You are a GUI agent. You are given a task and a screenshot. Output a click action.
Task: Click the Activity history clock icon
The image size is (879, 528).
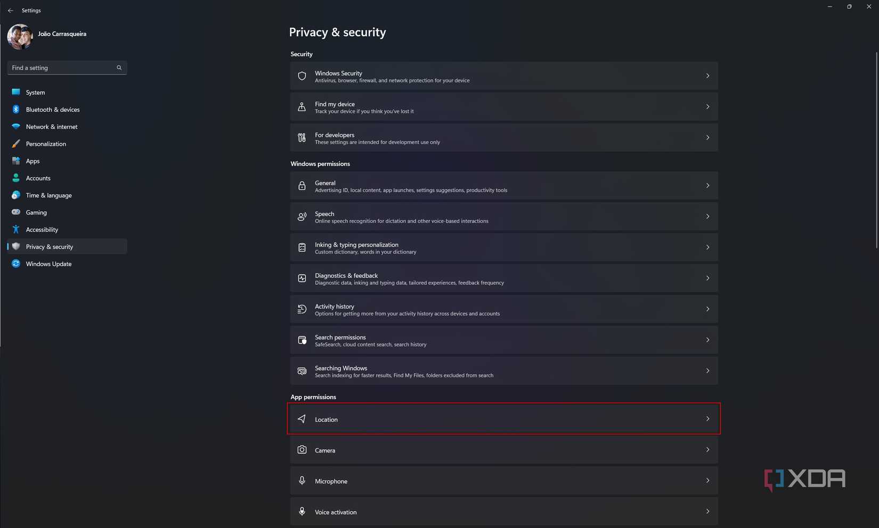(x=302, y=309)
